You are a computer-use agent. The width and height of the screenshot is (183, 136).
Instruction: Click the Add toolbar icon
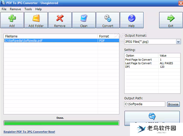pyautogui.click(x=12, y=19)
